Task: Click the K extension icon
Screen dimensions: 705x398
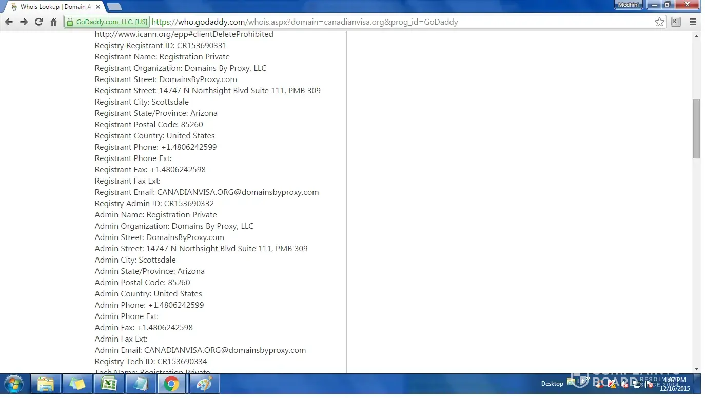Action: coord(676,22)
